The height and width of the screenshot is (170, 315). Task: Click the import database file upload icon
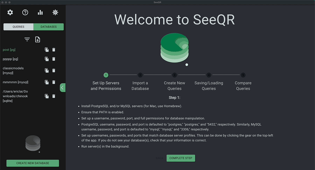point(38,40)
